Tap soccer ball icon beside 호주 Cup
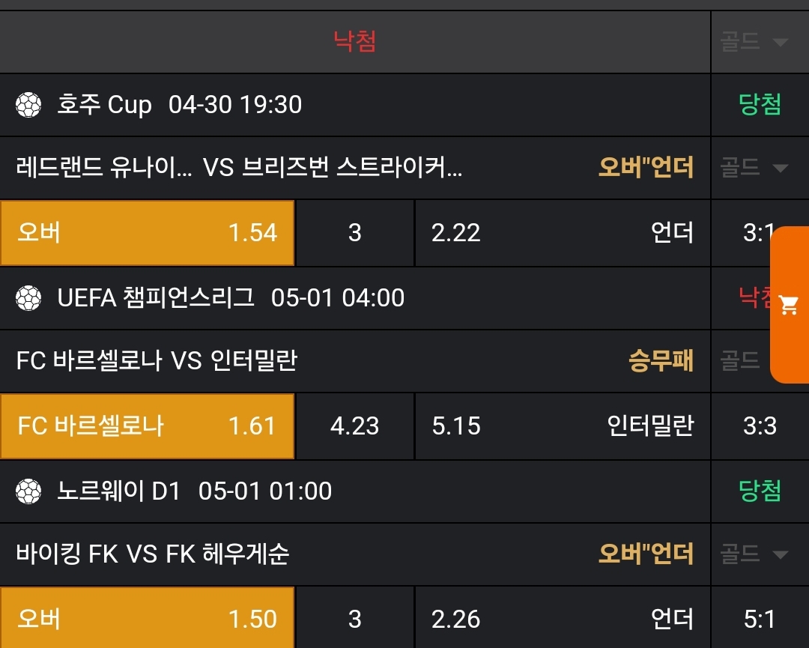This screenshot has width=809, height=648. pyautogui.click(x=28, y=105)
